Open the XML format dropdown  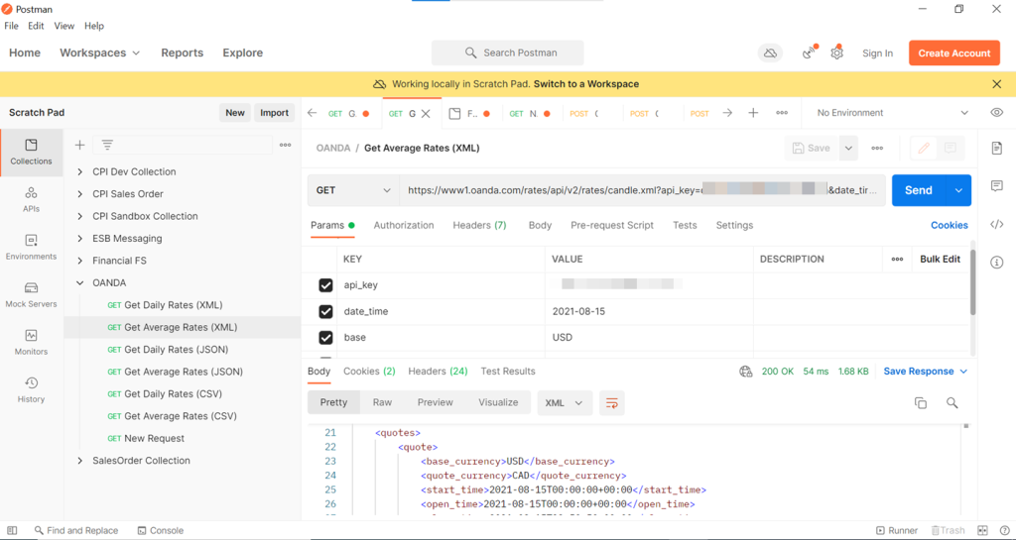565,403
